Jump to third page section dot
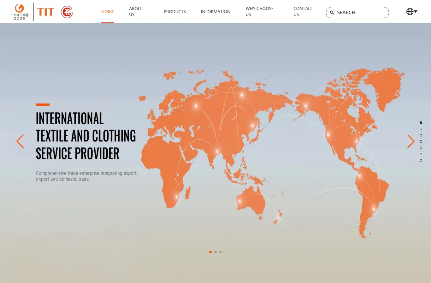The height and width of the screenshot is (283, 431). point(421,135)
